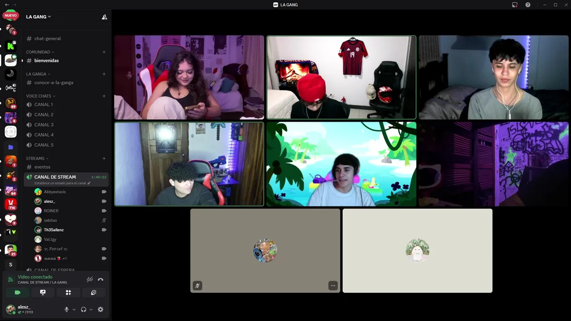Image resolution: width=571 pixels, height=321 pixels.
Task: Open the chat-general channel
Action: click(x=66, y=38)
